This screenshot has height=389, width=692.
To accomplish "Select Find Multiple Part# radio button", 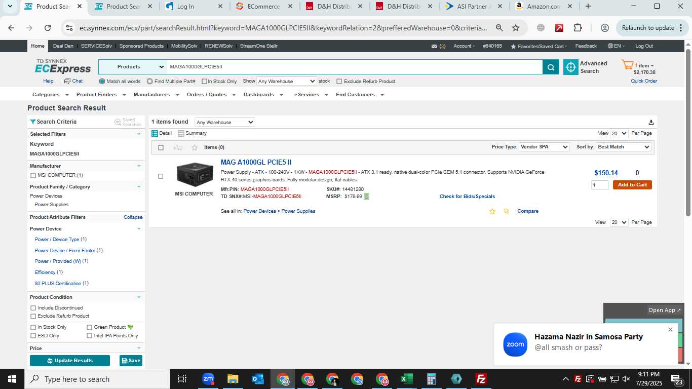I will [150, 81].
